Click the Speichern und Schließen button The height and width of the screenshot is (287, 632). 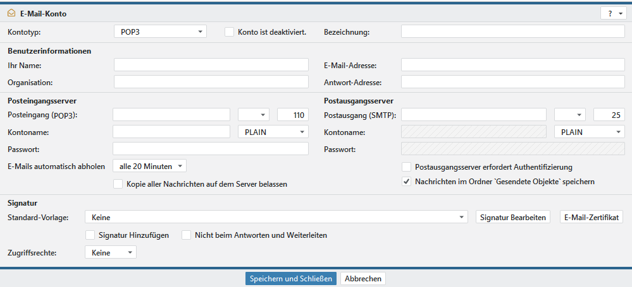pyautogui.click(x=290, y=279)
